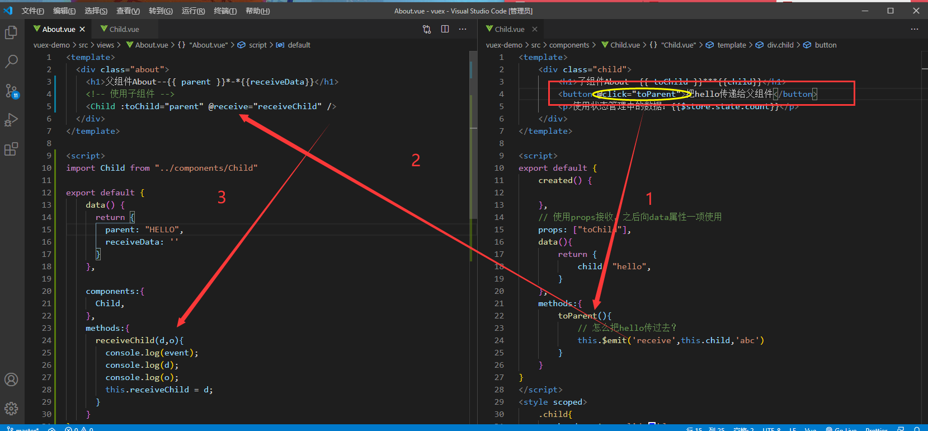The image size is (928, 431).
Task: Click '.child{' line in Child.vue
Action: coord(555,414)
